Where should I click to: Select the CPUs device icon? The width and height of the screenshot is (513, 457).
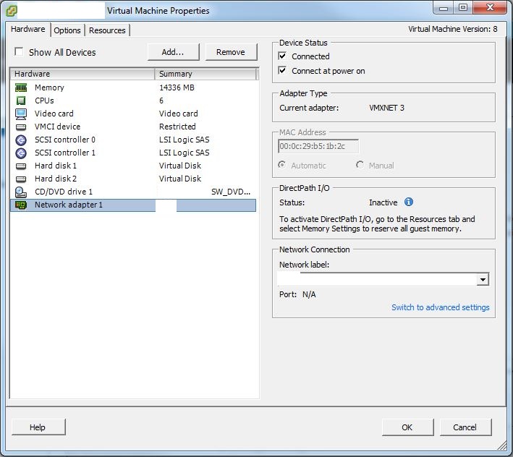(x=21, y=101)
